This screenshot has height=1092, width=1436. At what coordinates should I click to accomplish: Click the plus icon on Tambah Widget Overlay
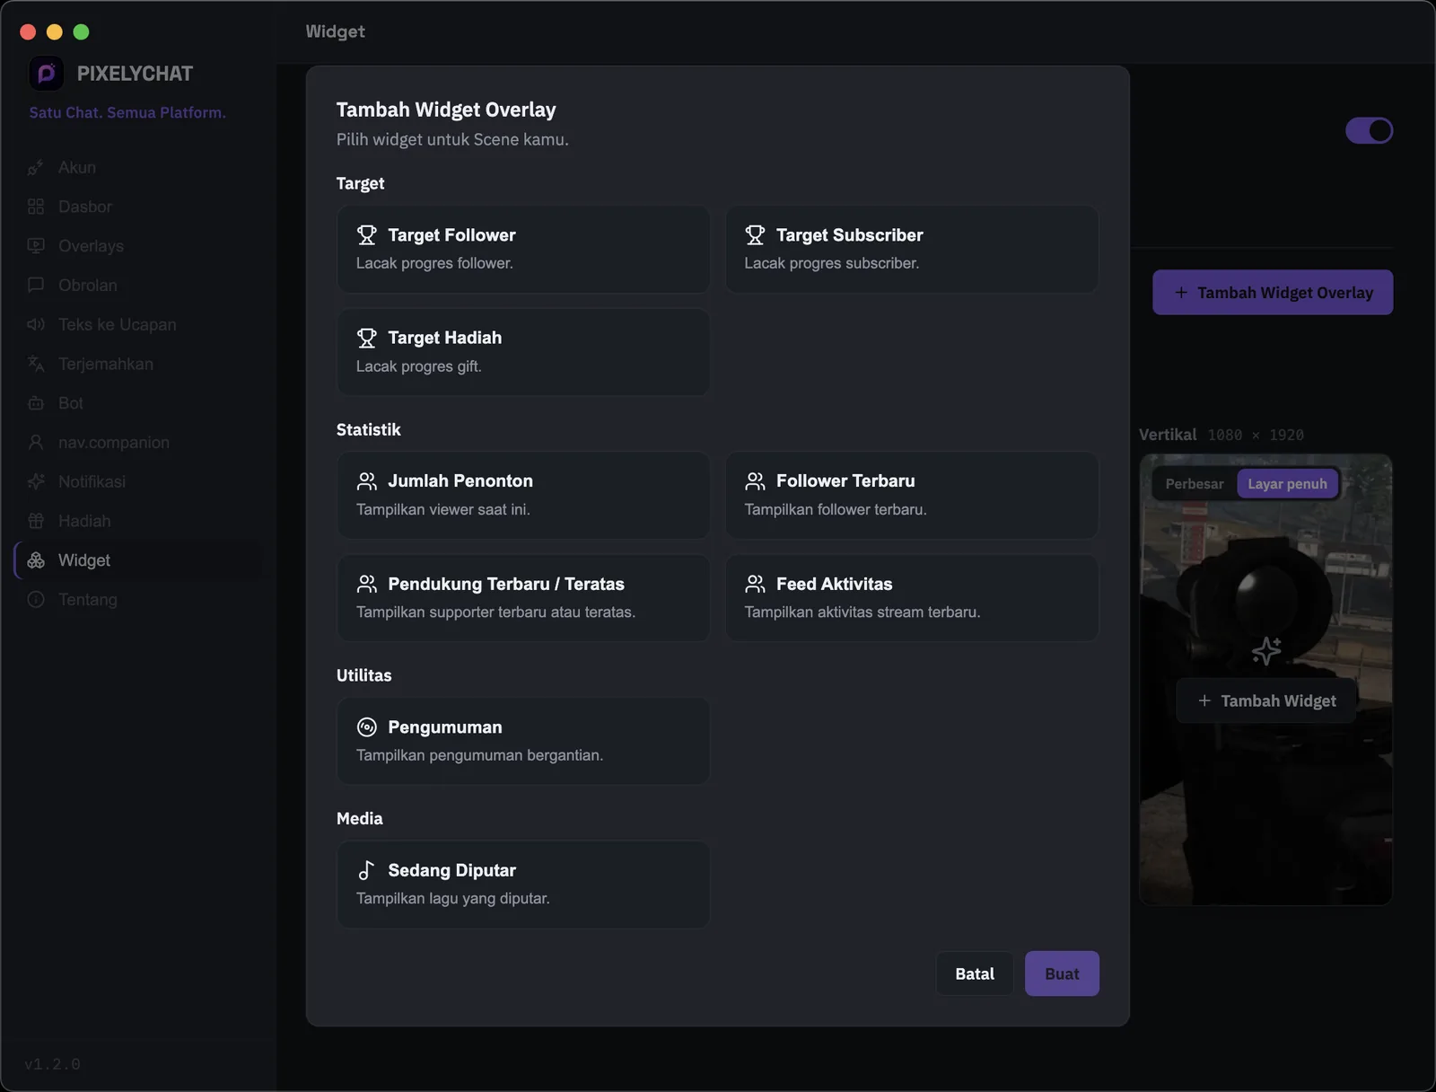(1181, 293)
